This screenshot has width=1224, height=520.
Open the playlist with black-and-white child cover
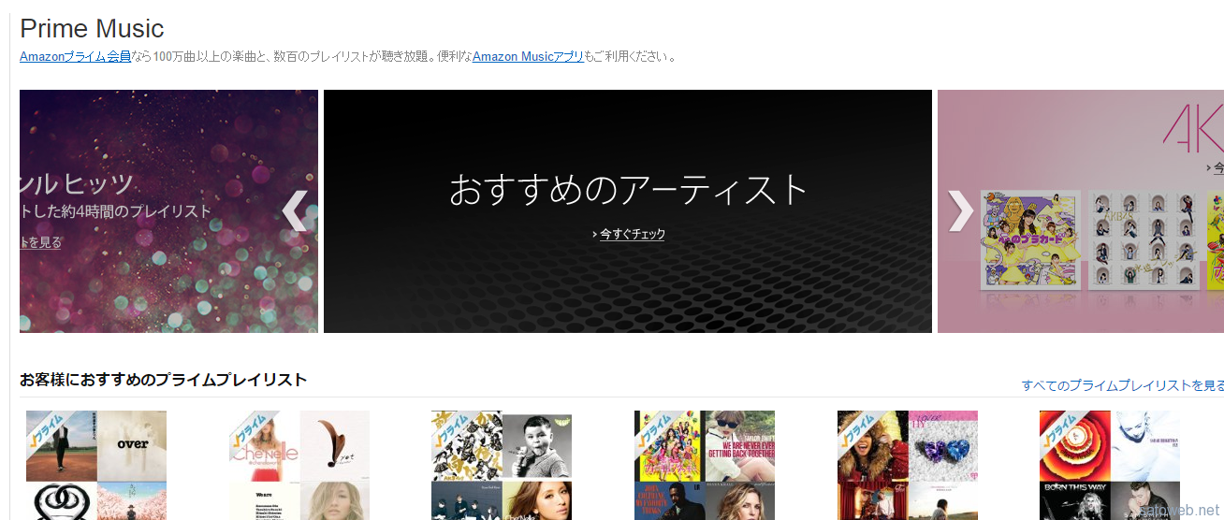[x=502, y=465]
